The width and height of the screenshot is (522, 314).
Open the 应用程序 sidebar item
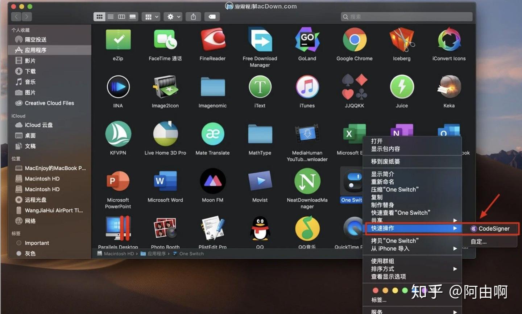click(x=34, y=50)
